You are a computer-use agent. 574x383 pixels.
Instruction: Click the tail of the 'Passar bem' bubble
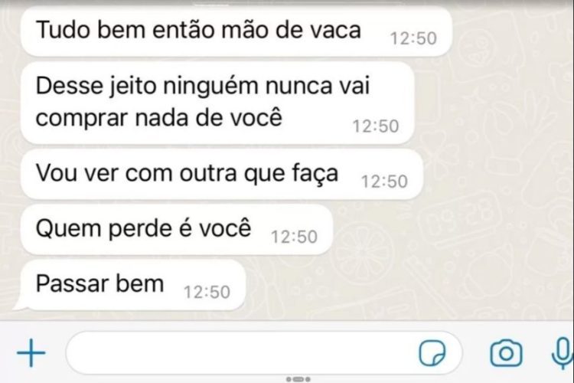pos(19,306)
